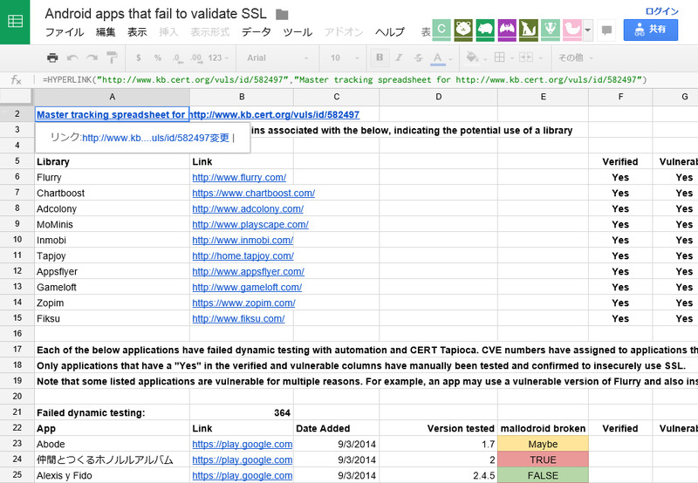
Task: Click the purple bat viewer avatar
Action: tap(507, 30)
